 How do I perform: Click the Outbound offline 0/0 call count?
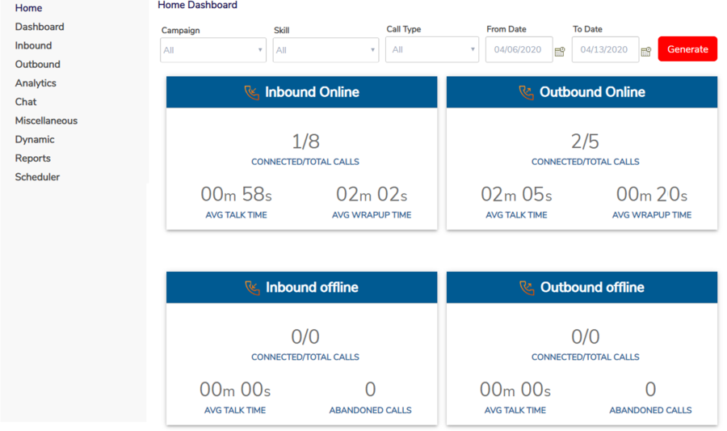[x=586, y=337]
